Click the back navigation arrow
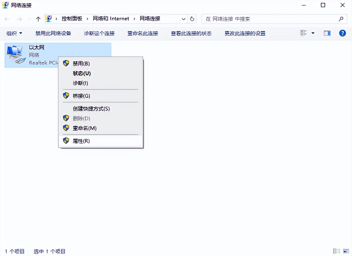352x256 pixels. point(7,19)
